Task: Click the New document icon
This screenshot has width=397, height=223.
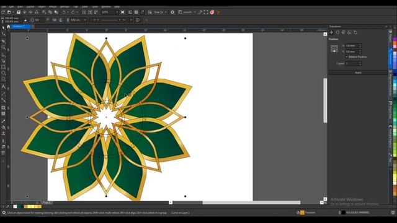Action: click(3, 12)
